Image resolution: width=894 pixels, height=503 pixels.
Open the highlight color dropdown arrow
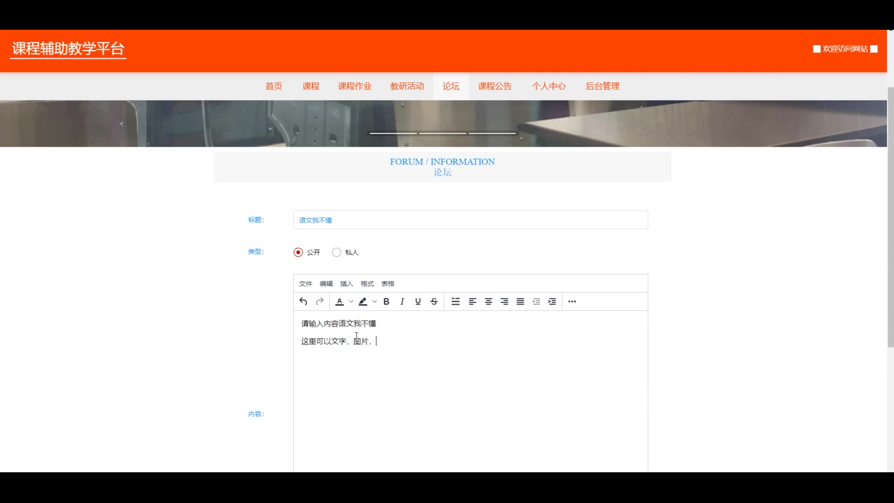click(x=374, y=301)
